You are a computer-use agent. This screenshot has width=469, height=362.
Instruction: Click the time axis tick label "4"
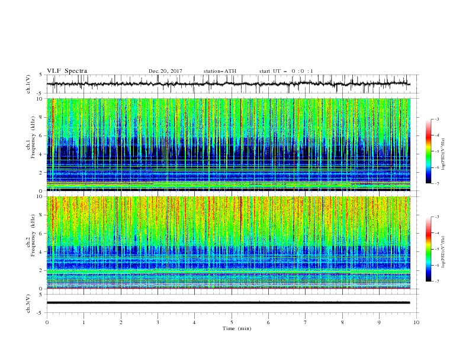click(x=194, y=322)
